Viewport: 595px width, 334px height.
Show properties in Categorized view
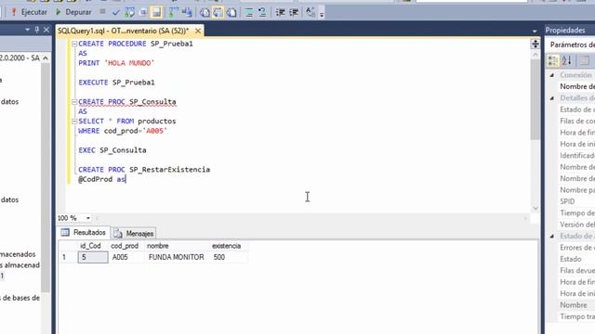(x=553, y=60)
